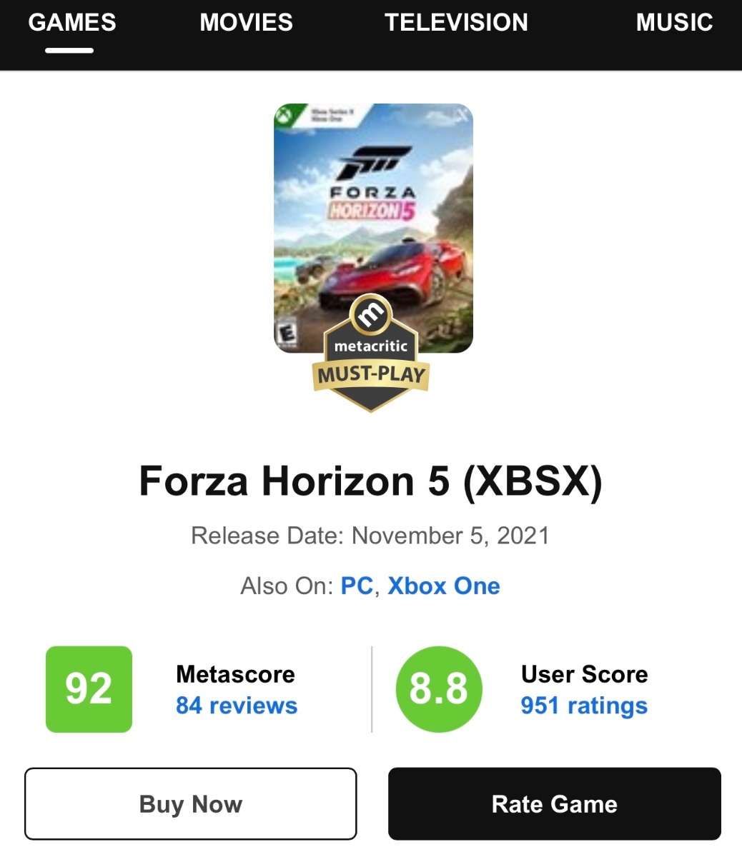Open the PC version link

click(x=357, y=586)
